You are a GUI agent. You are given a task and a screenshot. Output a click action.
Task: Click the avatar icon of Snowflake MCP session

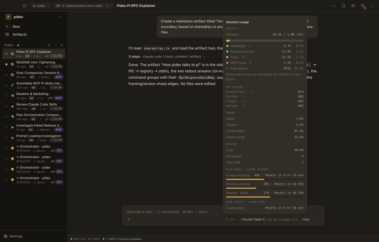(x=12, y=85)
